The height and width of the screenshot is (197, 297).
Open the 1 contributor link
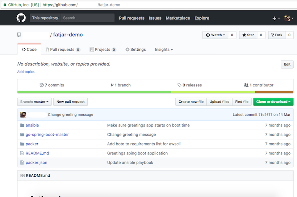(x=259, y=85)
